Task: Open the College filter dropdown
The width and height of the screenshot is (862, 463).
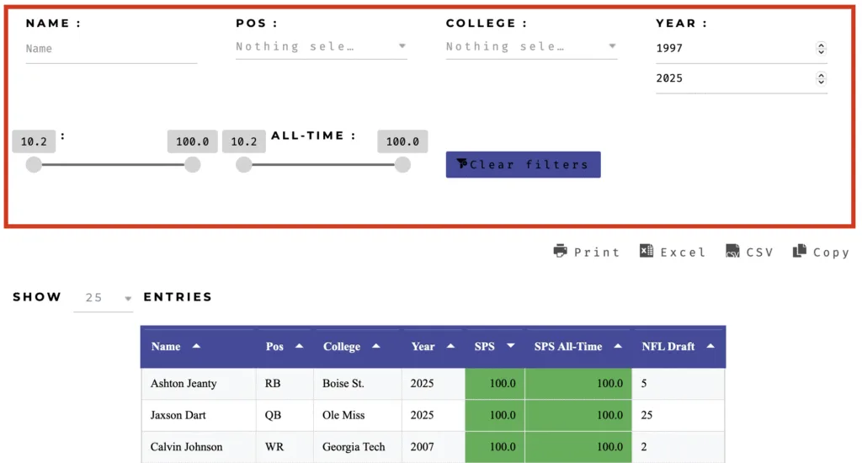Action: 531,47
